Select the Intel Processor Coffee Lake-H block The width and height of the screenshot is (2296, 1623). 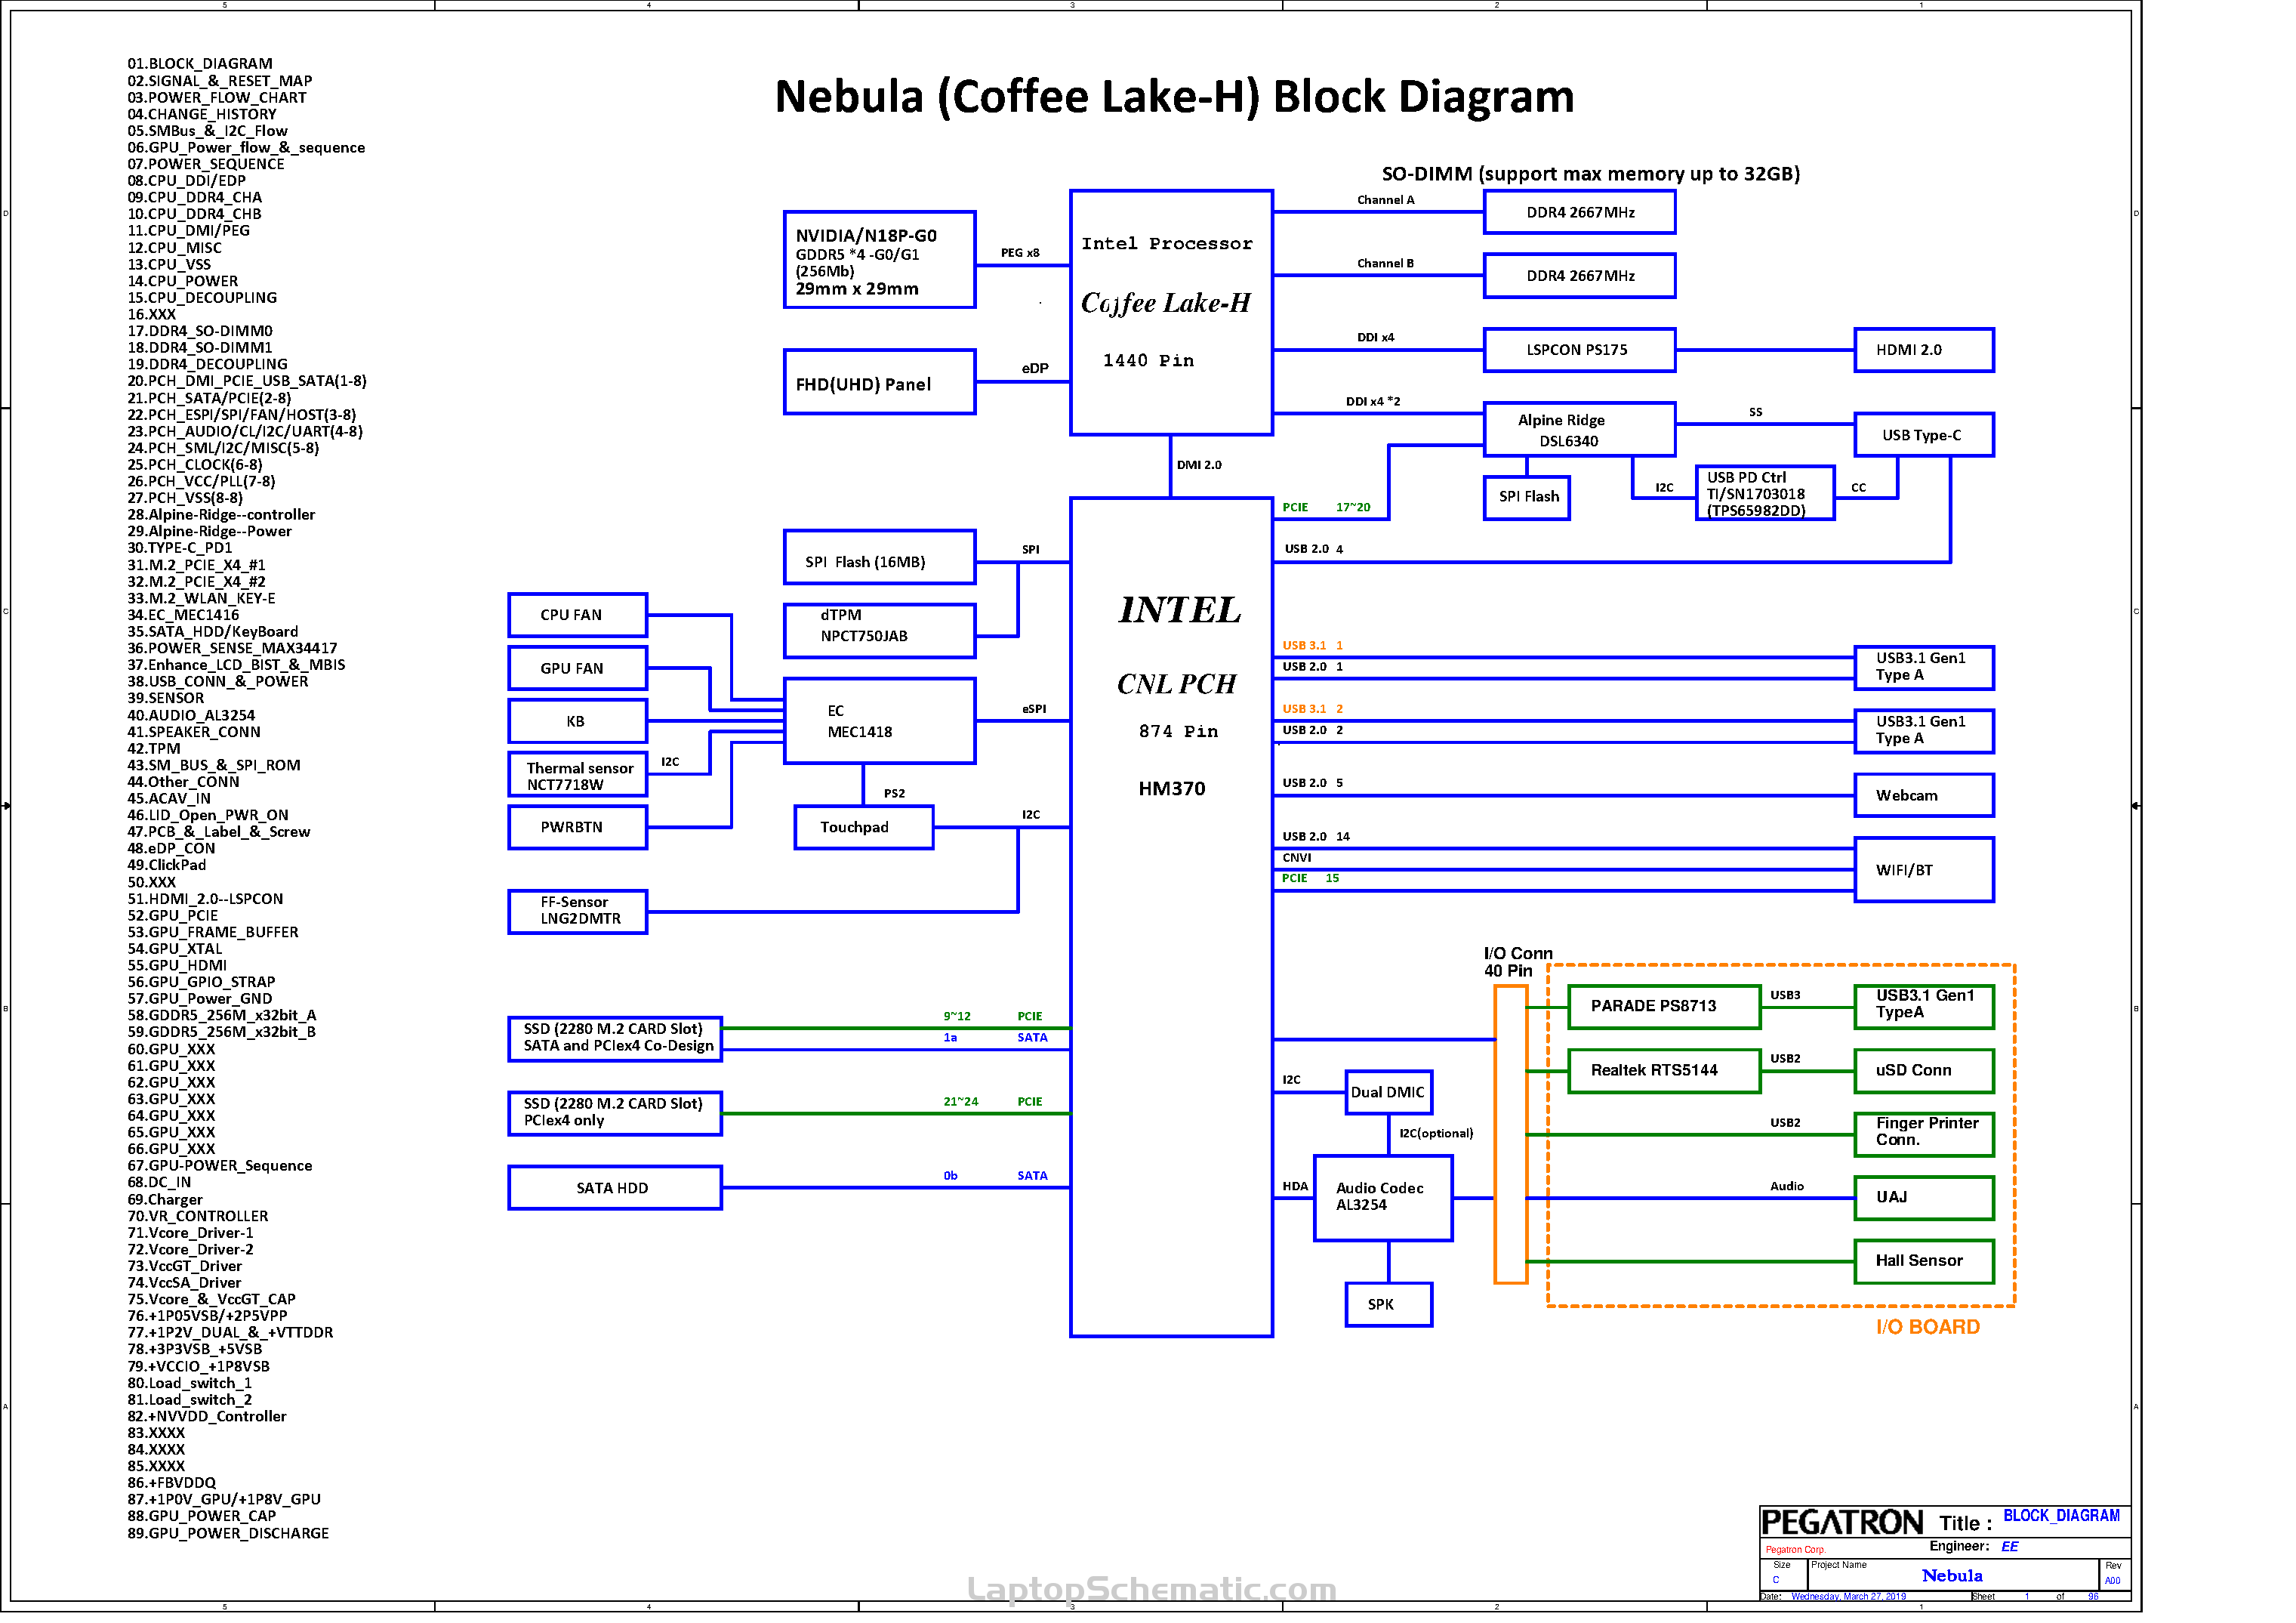click(x=1172, y=313)
